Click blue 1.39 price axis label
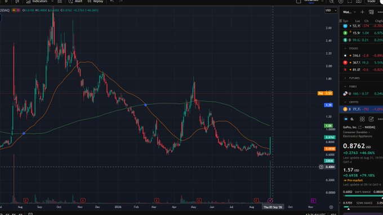The height and width of the screenshot is (215, 383). coord(328,105)
